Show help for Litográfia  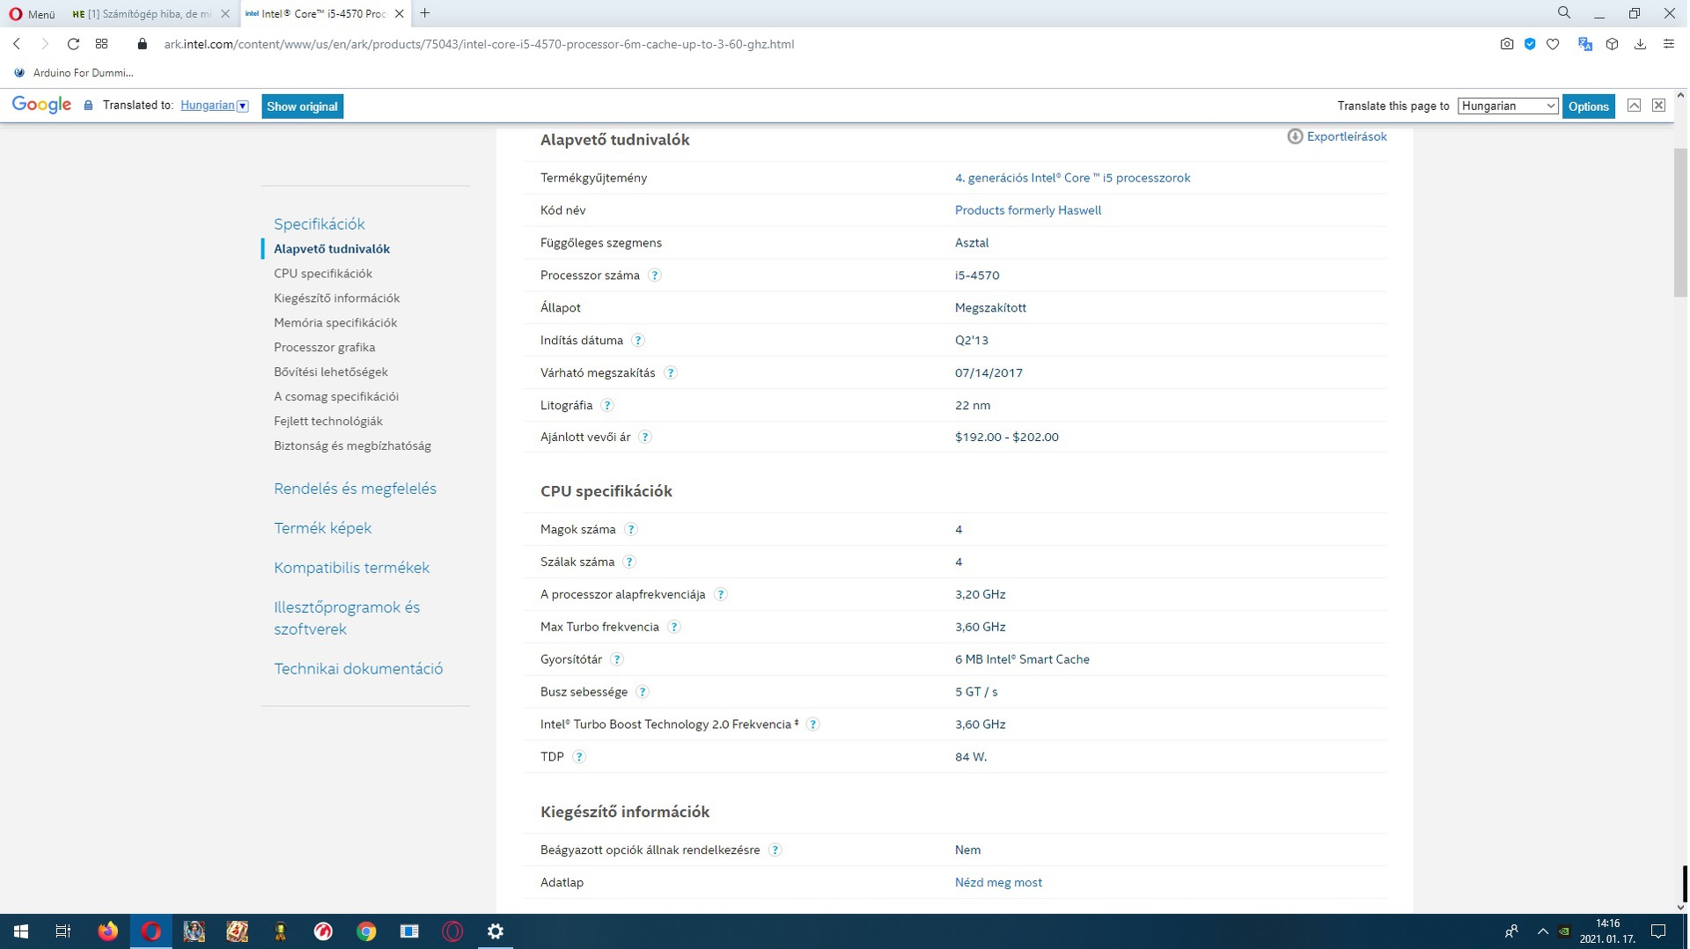tap(607, 406)
